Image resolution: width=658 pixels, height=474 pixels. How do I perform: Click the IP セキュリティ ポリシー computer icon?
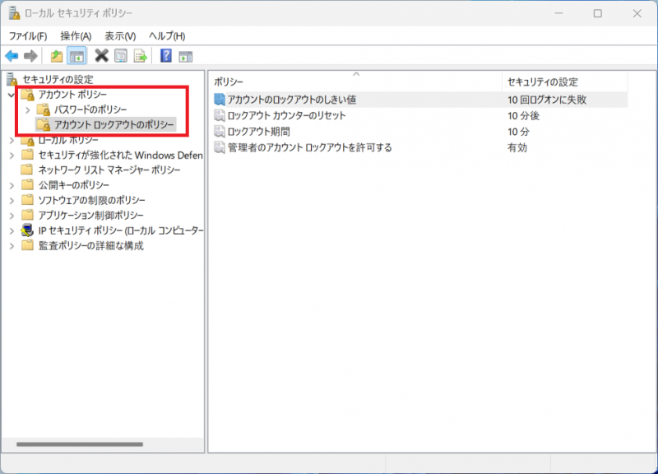(x=27, y=230)
